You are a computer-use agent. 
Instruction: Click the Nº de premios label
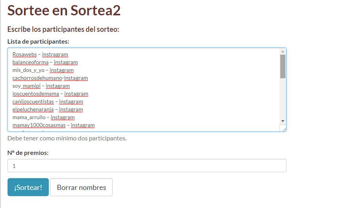point(28,153)
